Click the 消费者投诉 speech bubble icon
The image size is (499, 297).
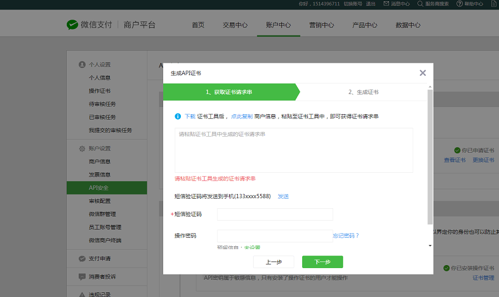(x=82, y=276)
